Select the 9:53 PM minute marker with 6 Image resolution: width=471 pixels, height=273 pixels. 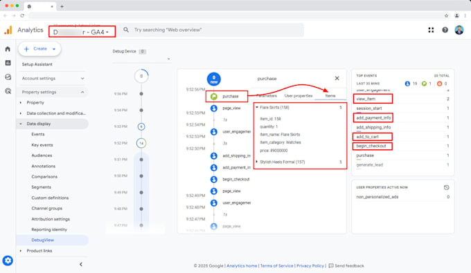(x=141, y=126)
